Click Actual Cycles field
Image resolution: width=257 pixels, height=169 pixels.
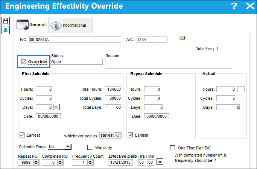pyautogui.click(x=226, y=98)
